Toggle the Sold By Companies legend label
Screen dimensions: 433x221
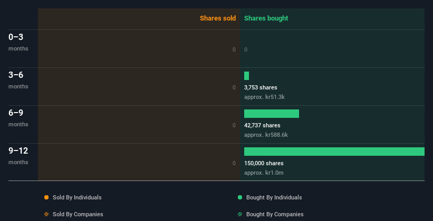coord(78,214)
